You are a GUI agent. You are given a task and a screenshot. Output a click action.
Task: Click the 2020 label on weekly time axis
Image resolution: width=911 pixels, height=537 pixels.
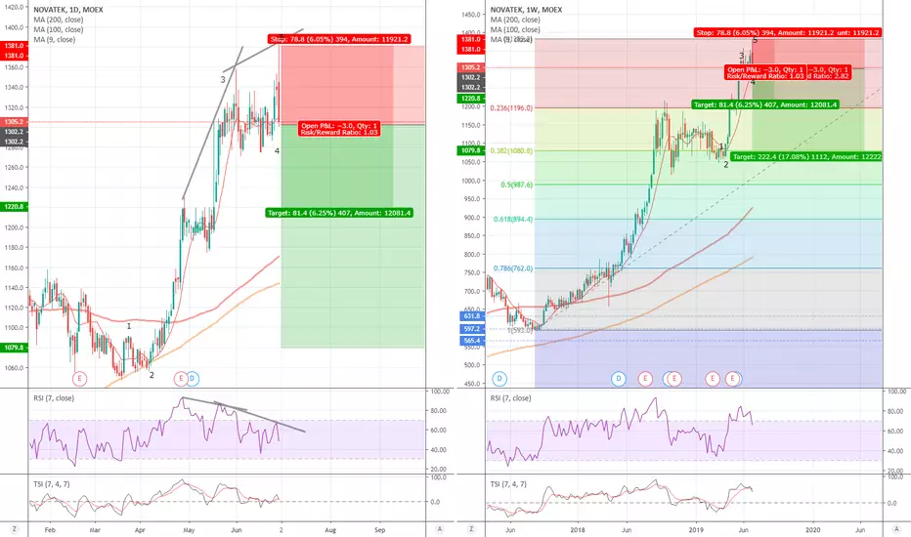pos(813,530)
